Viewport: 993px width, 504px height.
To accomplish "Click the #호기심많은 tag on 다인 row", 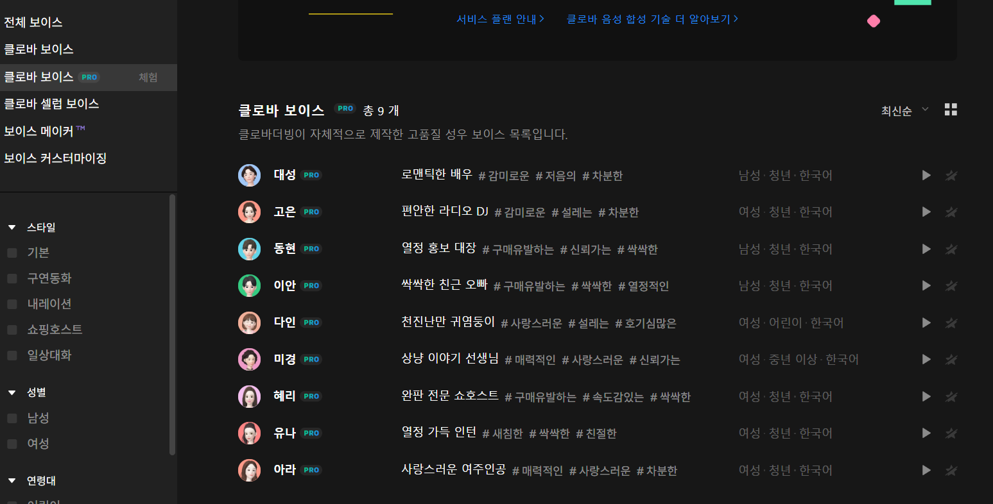I will [646, 323].
